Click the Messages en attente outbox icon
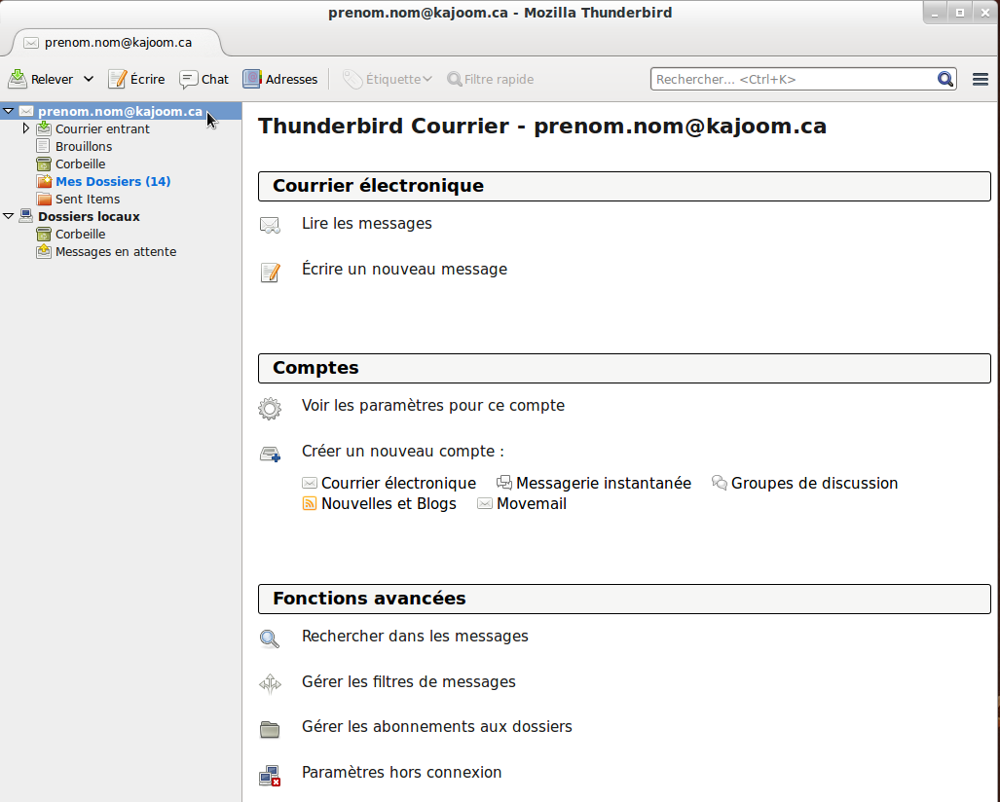This screenshot has width=1000, height=802. [44, 251]
